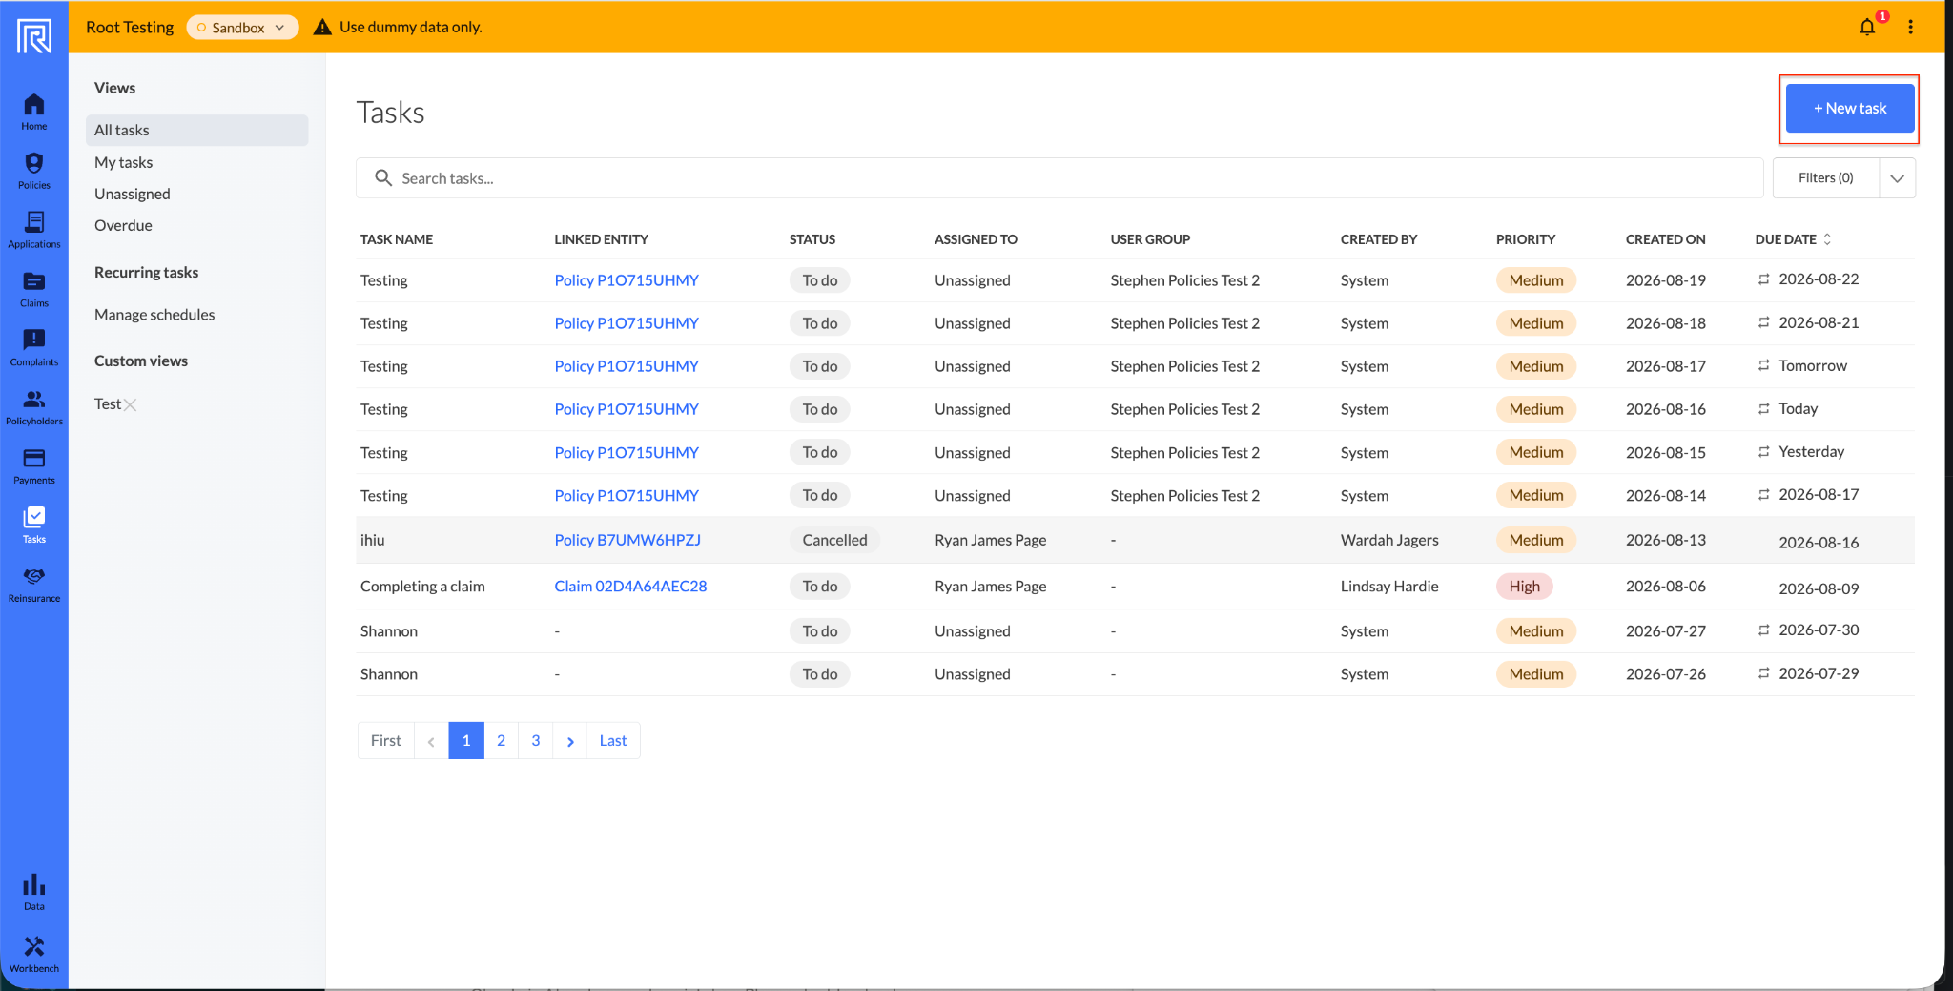Screen dimensions: 1953x991
Task: Select the My tasks view
Action: [123, 162]
